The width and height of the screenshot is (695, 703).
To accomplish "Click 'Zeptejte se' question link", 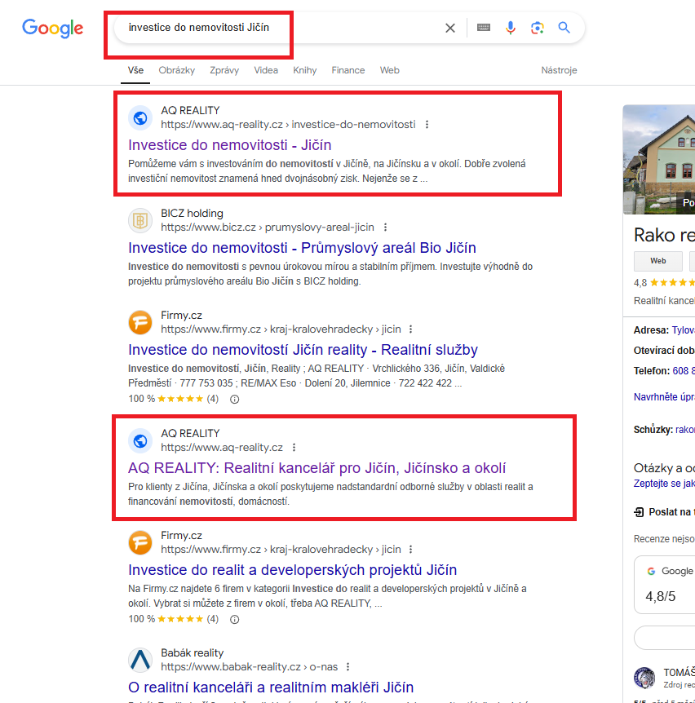I will 664,484.
